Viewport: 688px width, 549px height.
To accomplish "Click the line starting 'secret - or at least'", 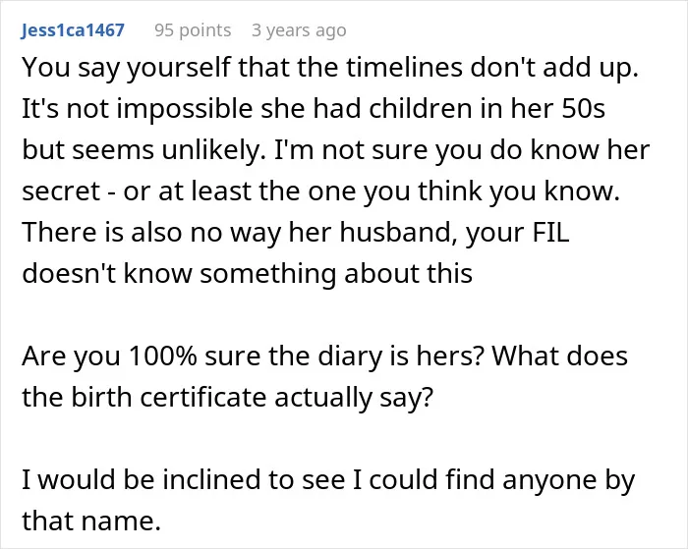I will 321,192.
